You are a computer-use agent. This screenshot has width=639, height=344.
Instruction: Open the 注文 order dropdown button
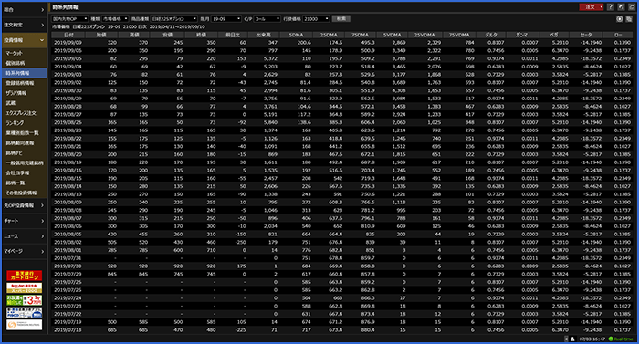tap(592, 7)
